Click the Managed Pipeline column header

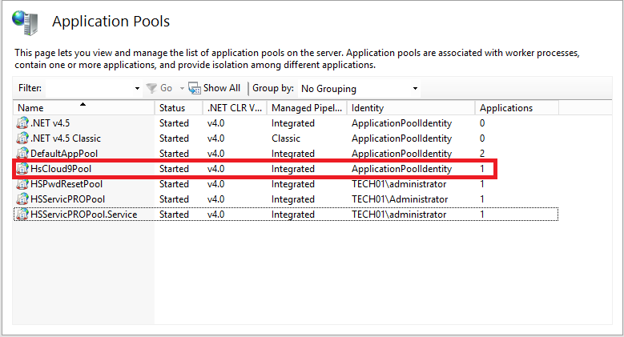coord(306,107)
